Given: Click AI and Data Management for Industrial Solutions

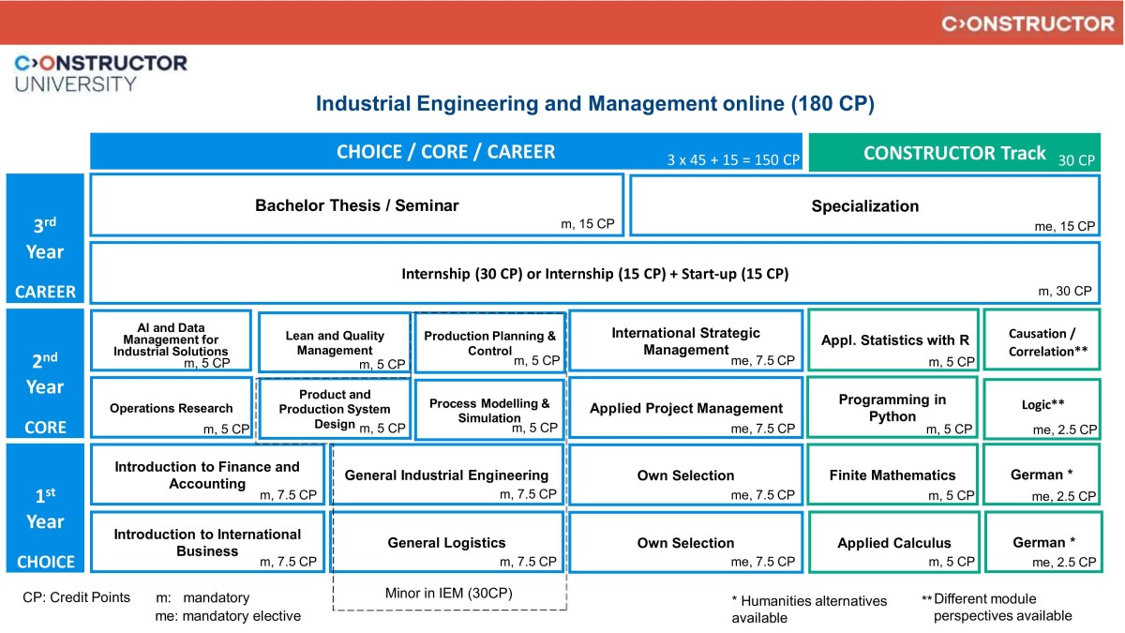Looking at the screenshot, I should pyautogui.click(x=171, y=339).
